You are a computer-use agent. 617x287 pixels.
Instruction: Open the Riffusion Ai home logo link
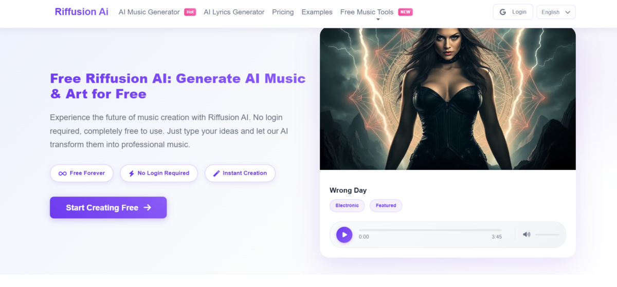(x=82, y=11)
